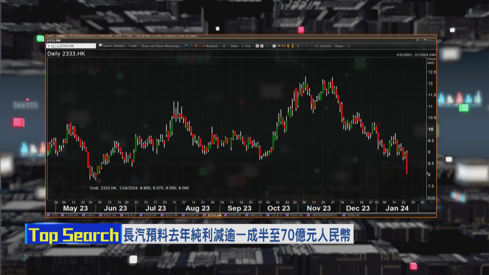The image size is (489, 275).
Task: Click the green zoom selection box icon
Action: pos(297,46)
